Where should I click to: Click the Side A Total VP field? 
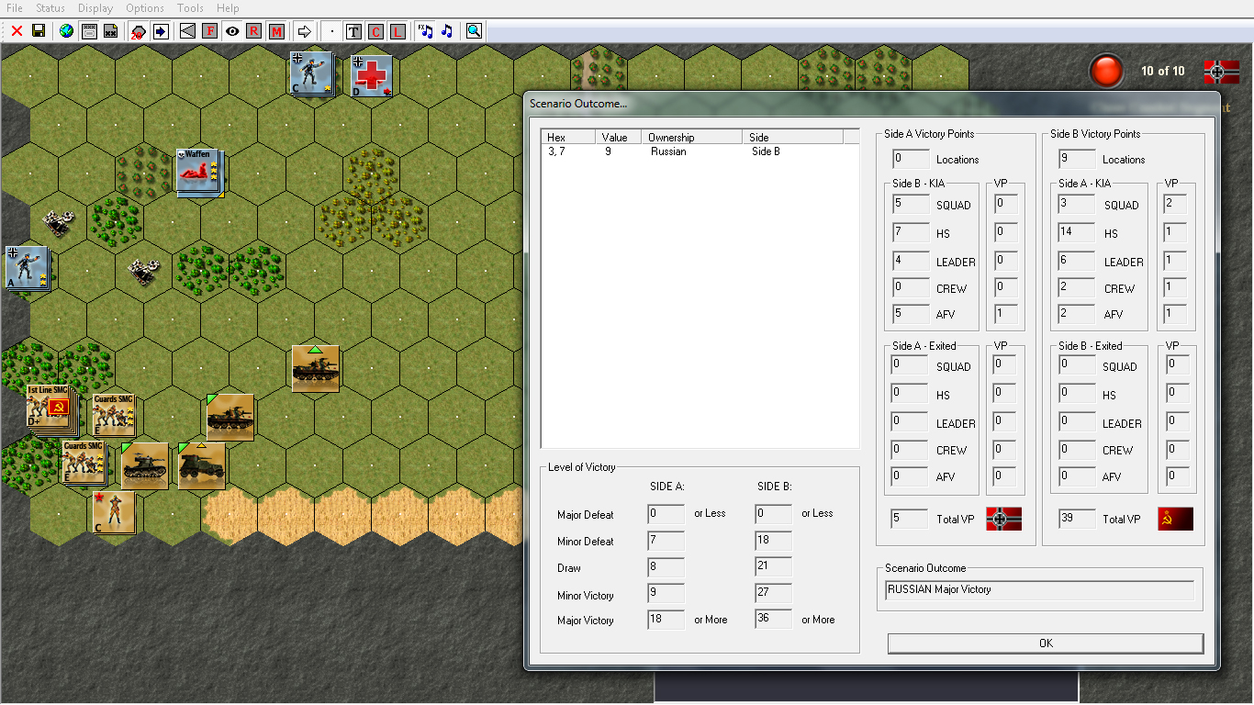coord(909,519)
